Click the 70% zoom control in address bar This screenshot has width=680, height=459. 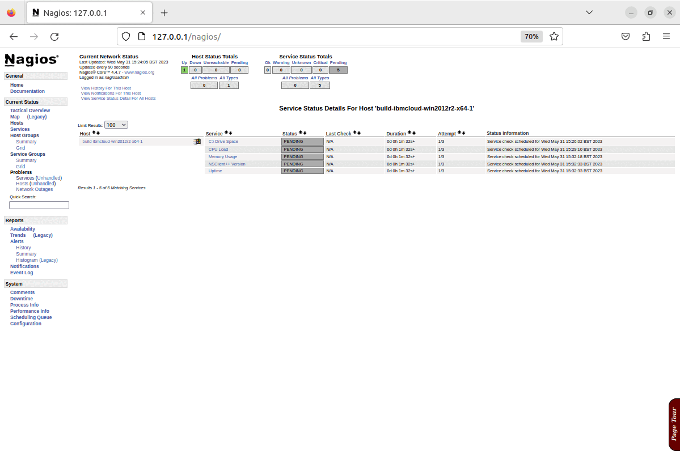pyautogui.click(x=531, y=36)
